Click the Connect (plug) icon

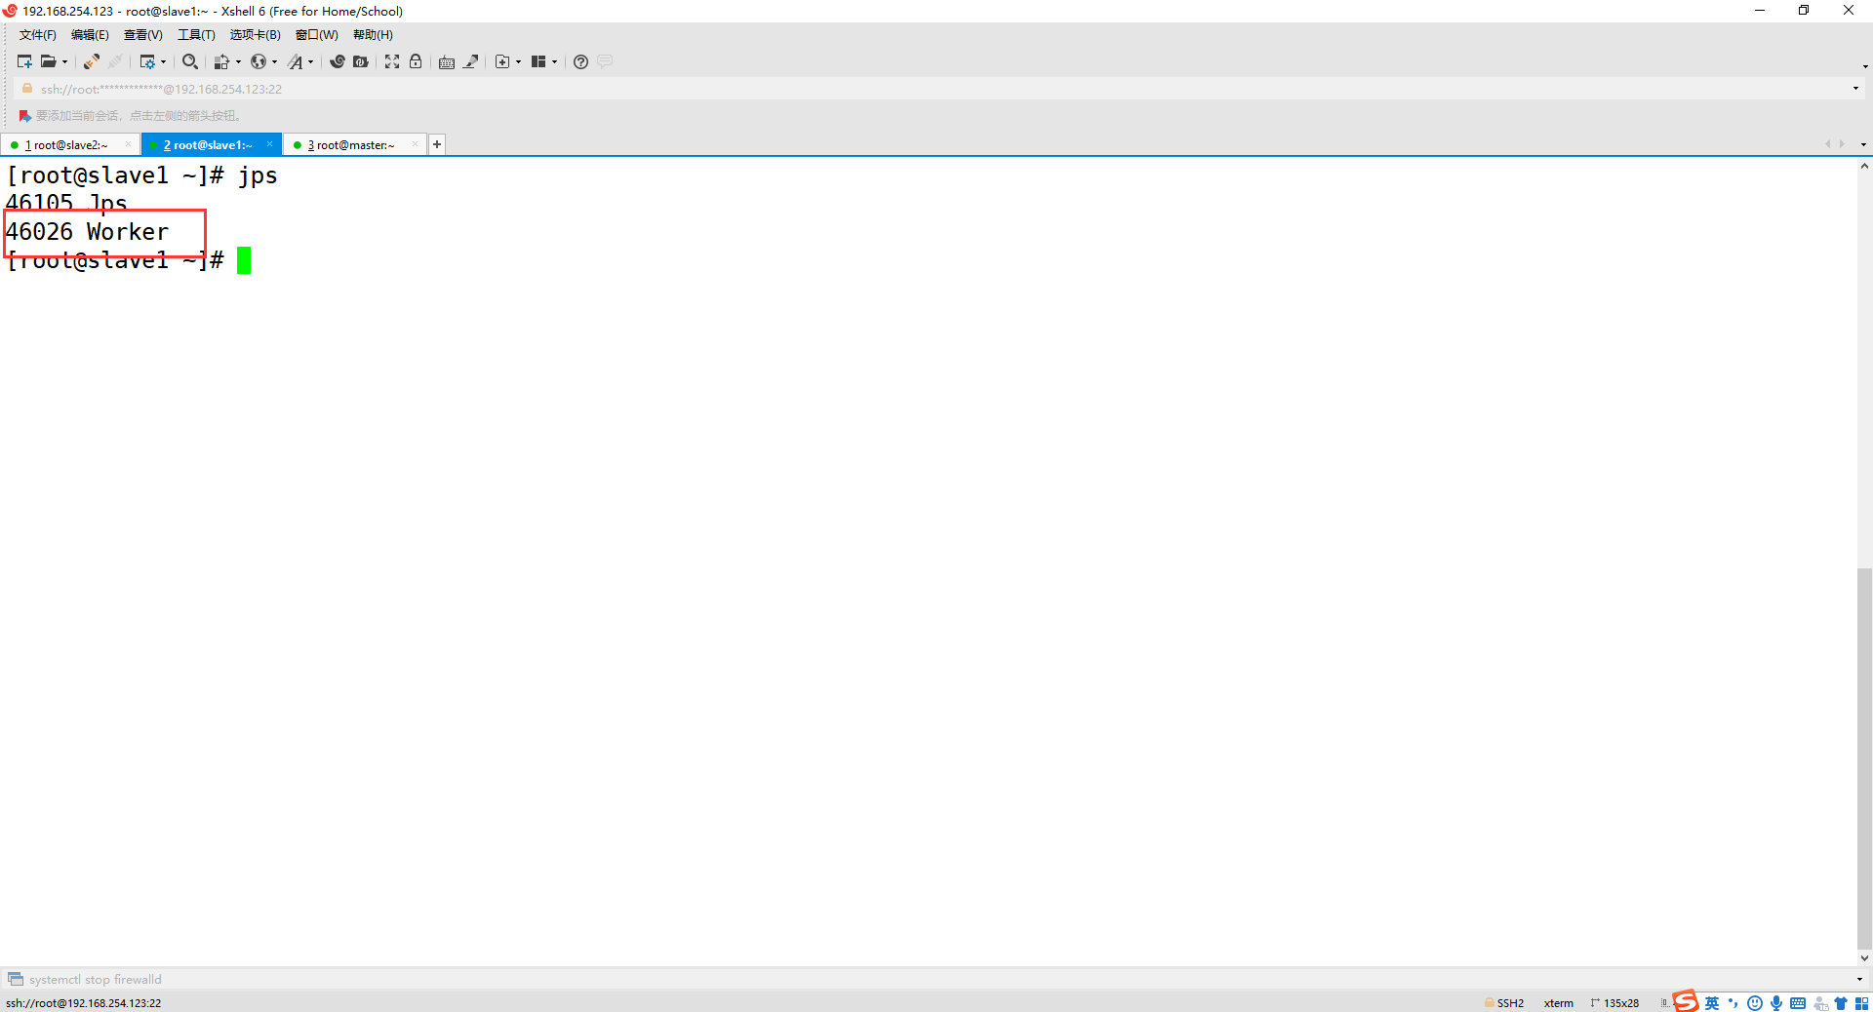91,61
